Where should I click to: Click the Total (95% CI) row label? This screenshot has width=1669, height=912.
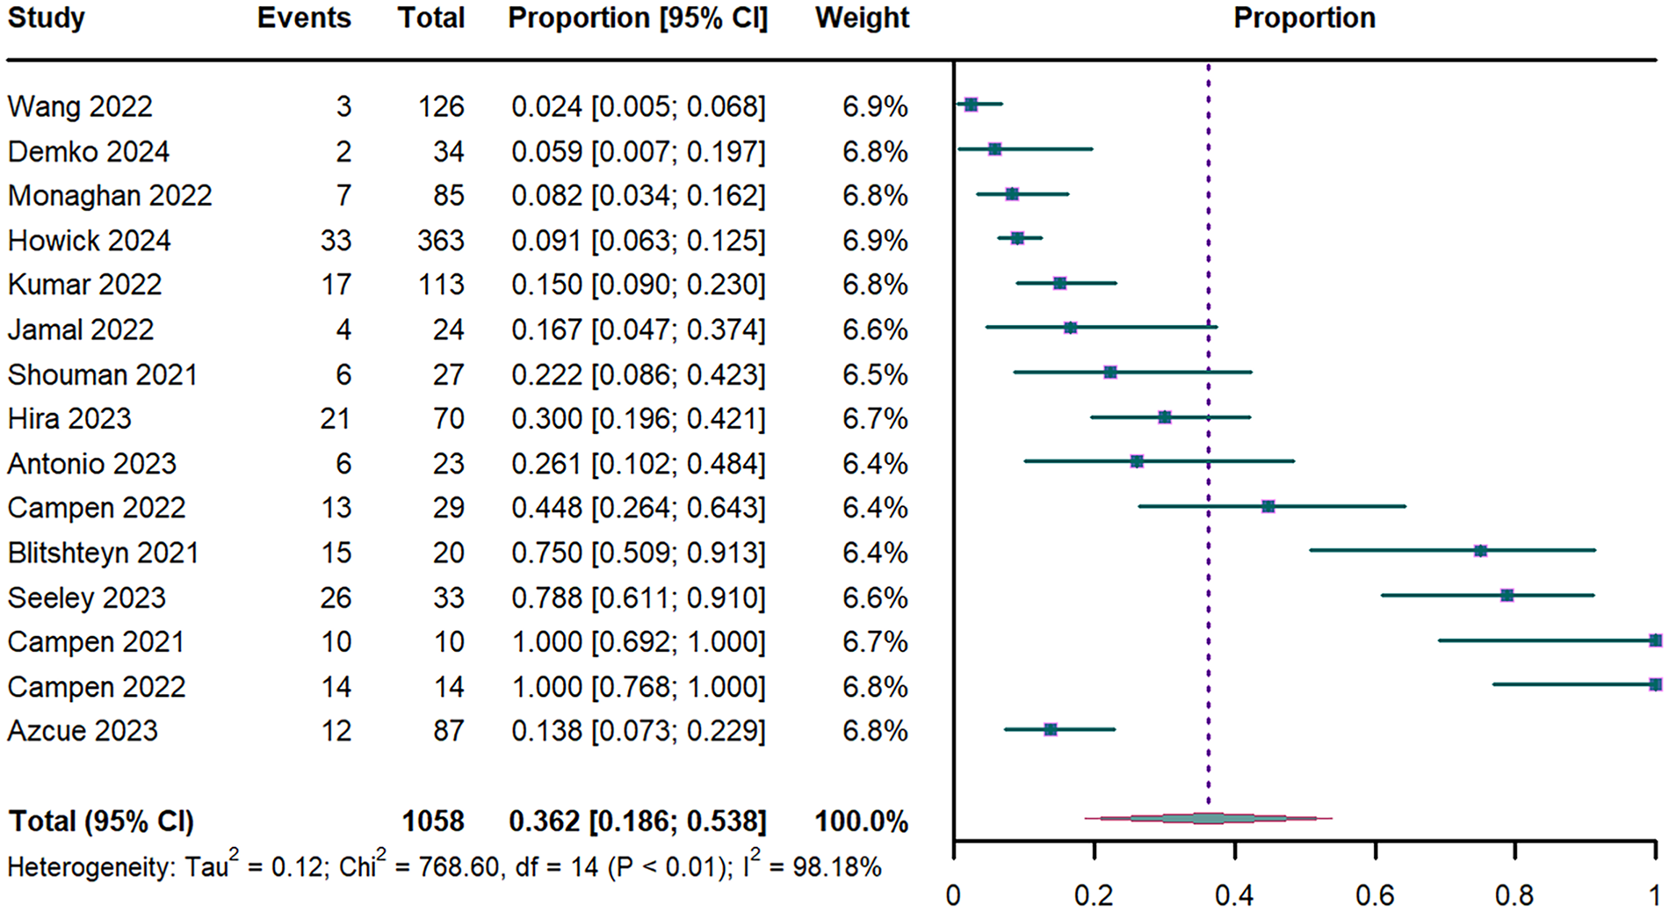[x=101, y=822]
